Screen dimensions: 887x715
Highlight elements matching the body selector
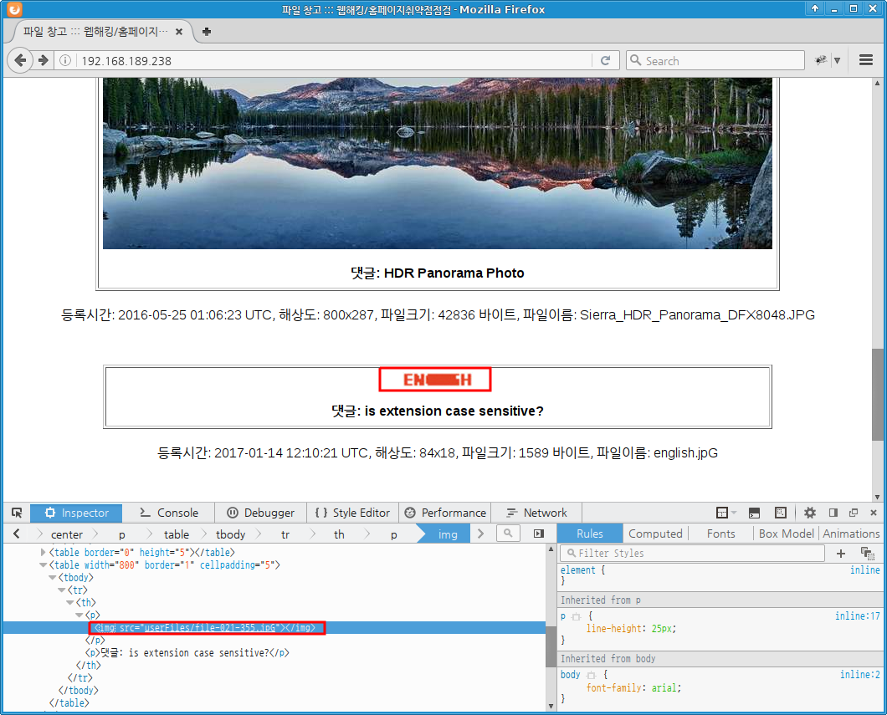pos(591,676)
